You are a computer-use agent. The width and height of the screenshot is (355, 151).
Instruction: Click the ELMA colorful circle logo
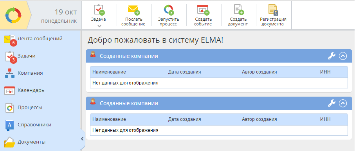point(13,15)
